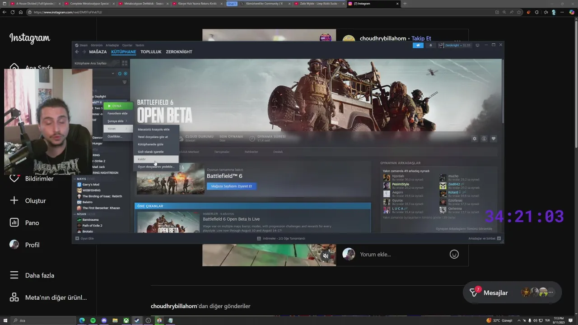Click friend PesimiStyle in friends list

[401, 184]
